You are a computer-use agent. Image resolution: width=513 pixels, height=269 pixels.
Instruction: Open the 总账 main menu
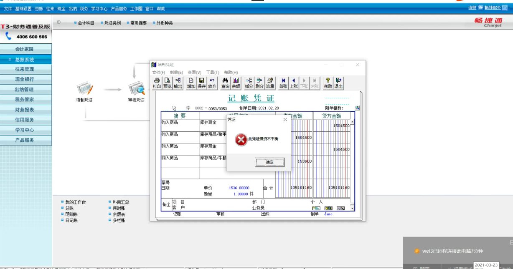(39, 9)
